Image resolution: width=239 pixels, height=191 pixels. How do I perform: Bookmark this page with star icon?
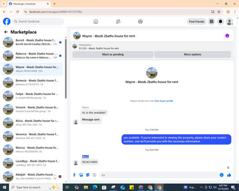tap(219, 12)
